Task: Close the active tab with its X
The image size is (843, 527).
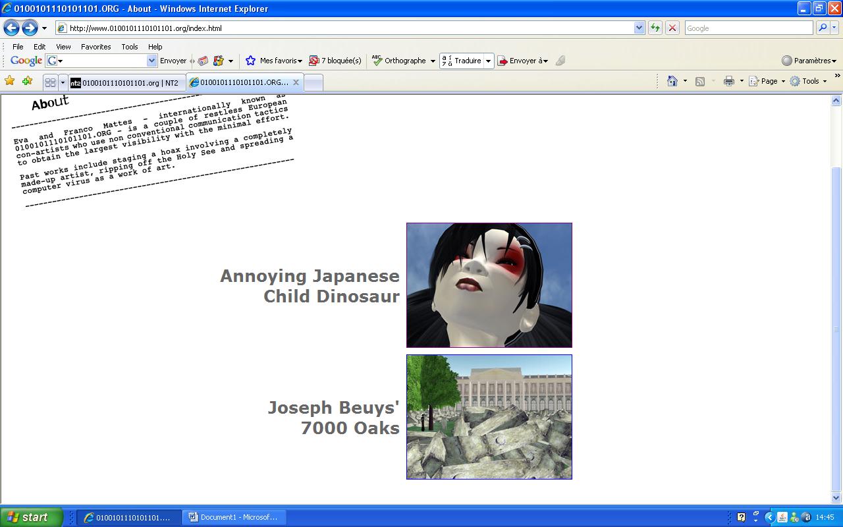Action: pos(296,82)
